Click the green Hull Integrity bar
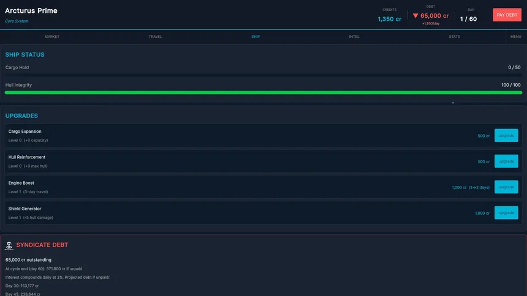The height and width of the screenshot is (296, 527). (x=263, y=92)
